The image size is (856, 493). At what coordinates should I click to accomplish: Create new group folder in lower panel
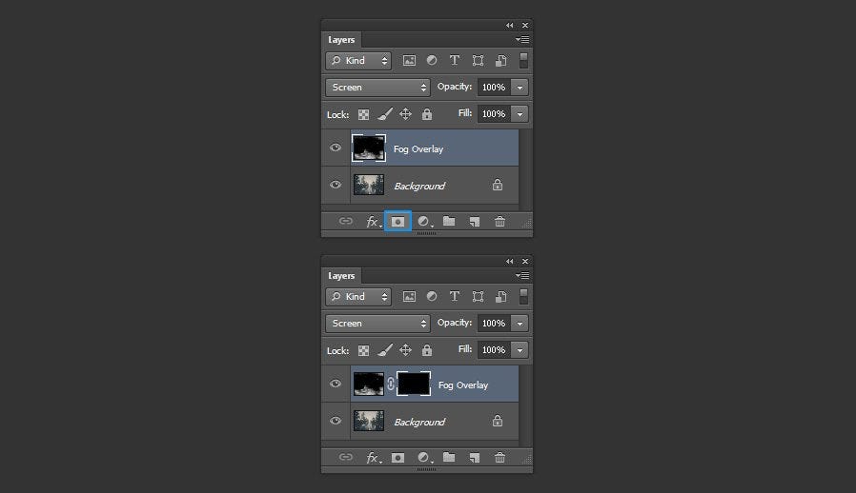pyautogui.click(x=449, y=457)
